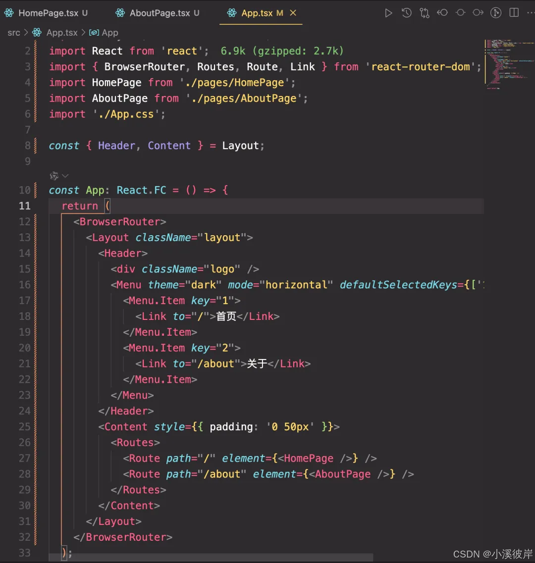Click Menu.Item key="2" on line 20
The image size is (535, 563).
pyautogui.click(x=182, y=348)
